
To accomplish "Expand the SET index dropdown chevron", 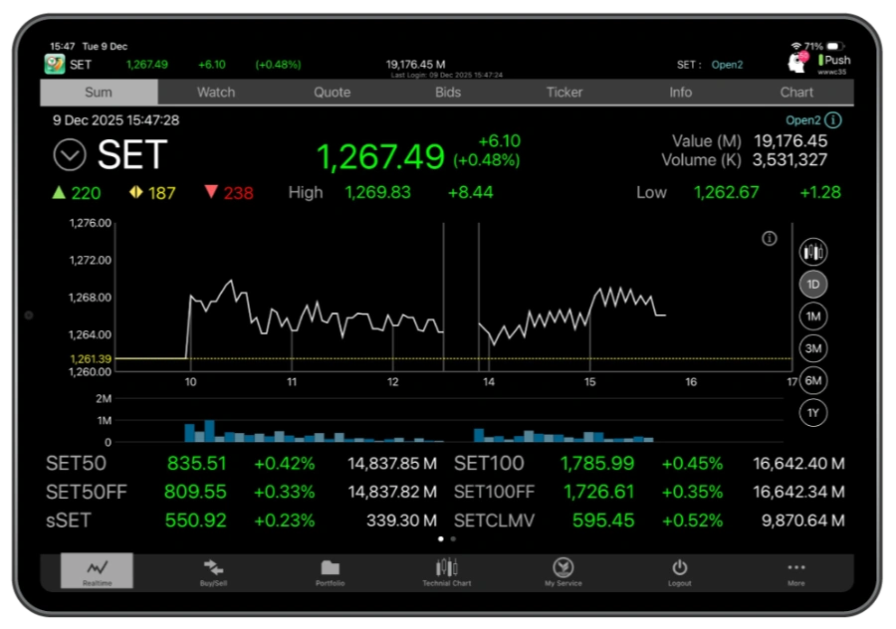I will (x=70, y=156).
